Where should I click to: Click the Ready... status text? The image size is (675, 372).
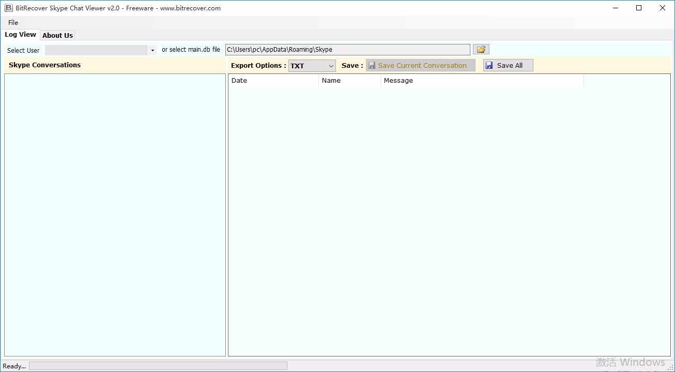tap(14, 366)
